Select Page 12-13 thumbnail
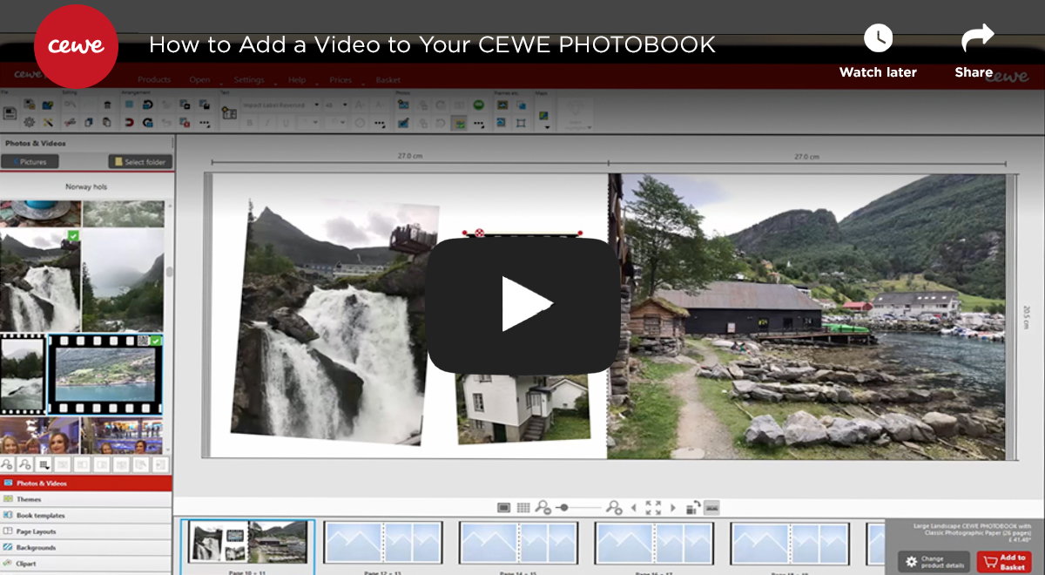Viewport: 1045px width, 575px height. tap(383, 543)
